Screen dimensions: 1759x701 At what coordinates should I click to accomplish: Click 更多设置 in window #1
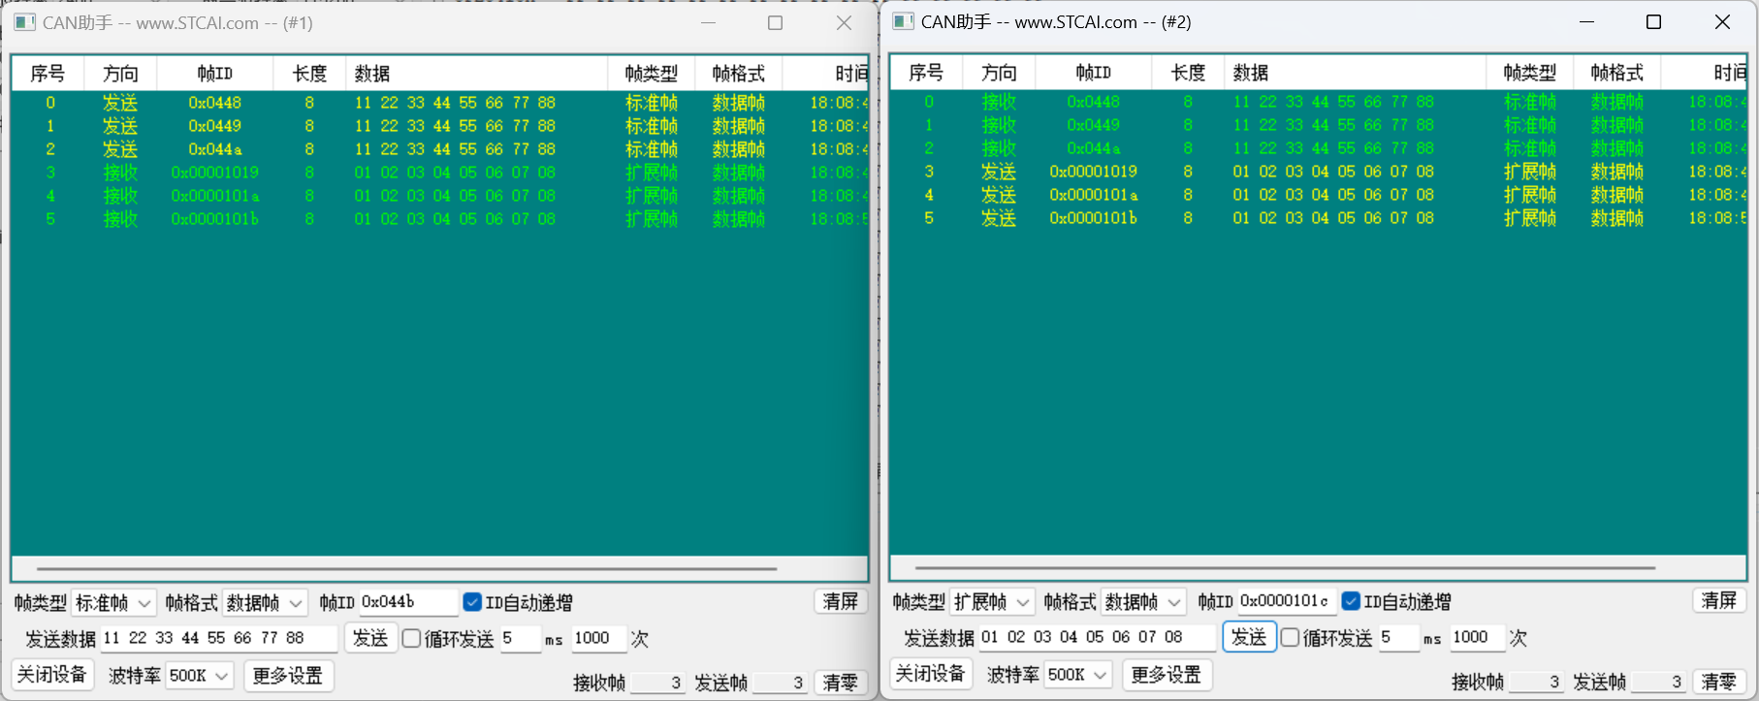click(x=288, y=675)
